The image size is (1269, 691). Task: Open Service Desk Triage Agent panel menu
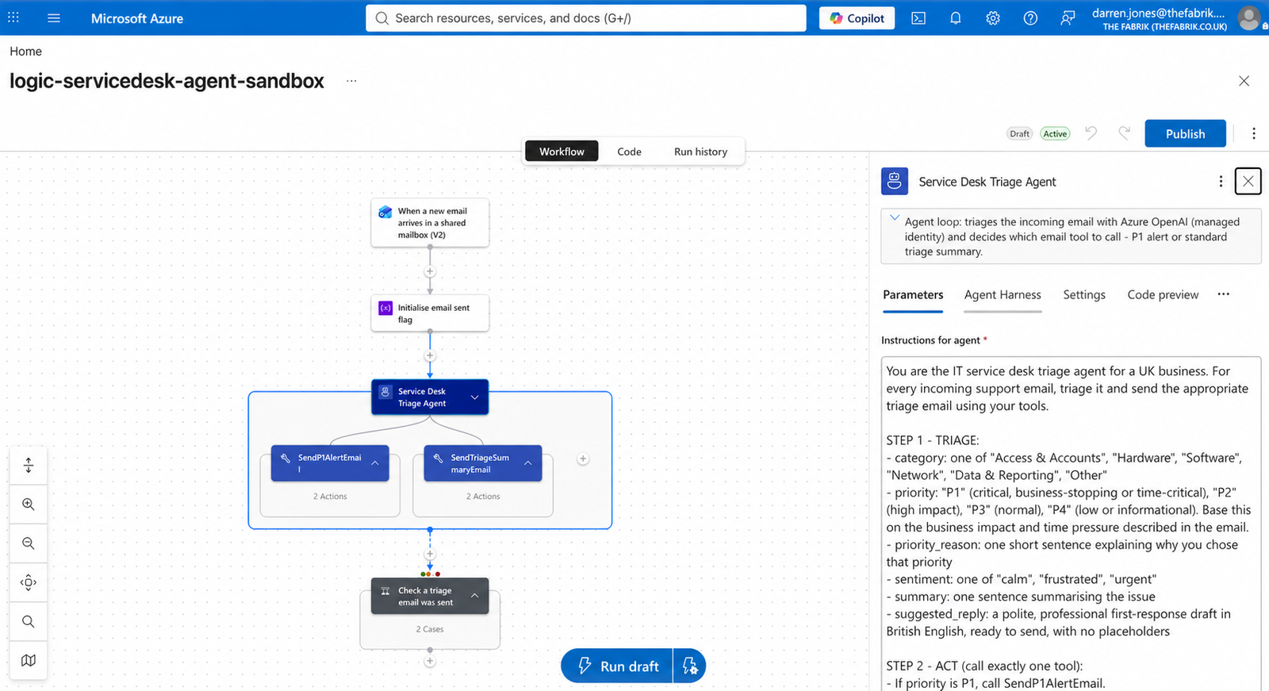[x=1221, y=182]
